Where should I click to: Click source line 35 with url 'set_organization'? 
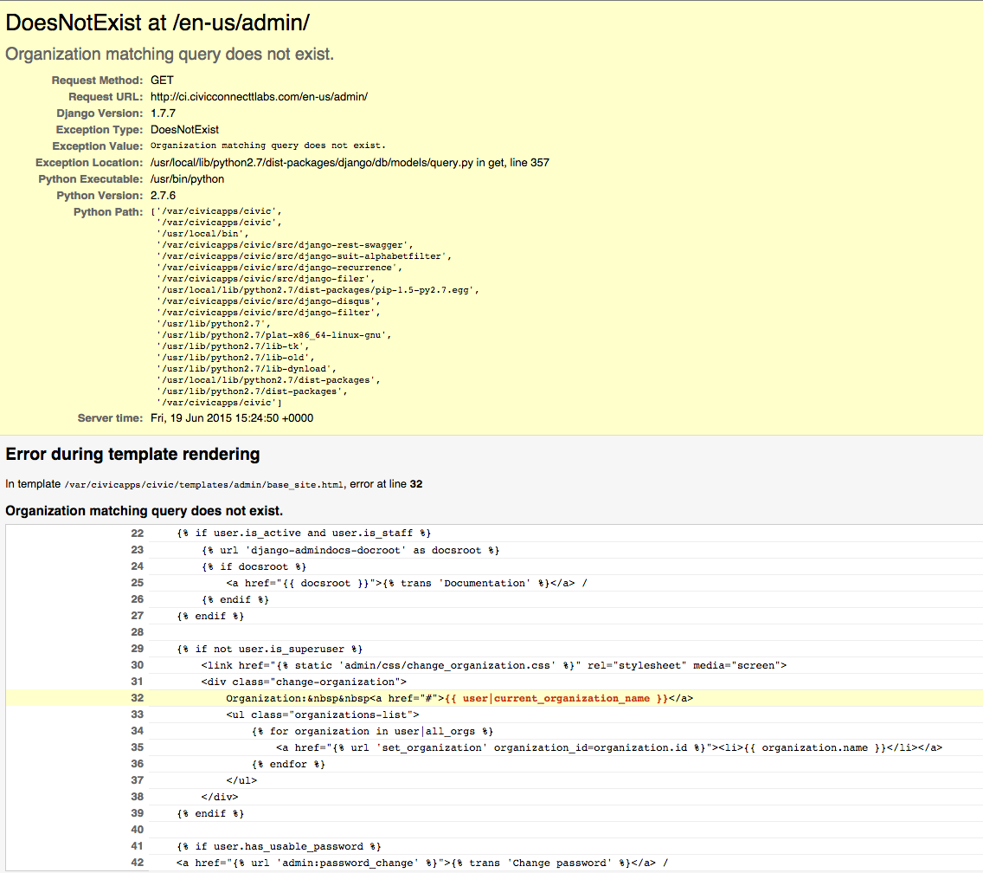point(609,747)
